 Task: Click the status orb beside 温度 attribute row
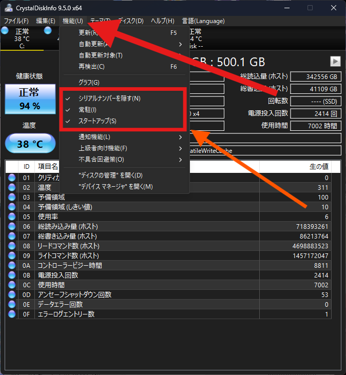tap(12, 188)
